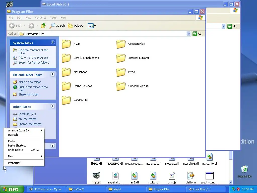Open the Help menu
257x193 pixels.
pyautogui.click(x=63, y=18)
